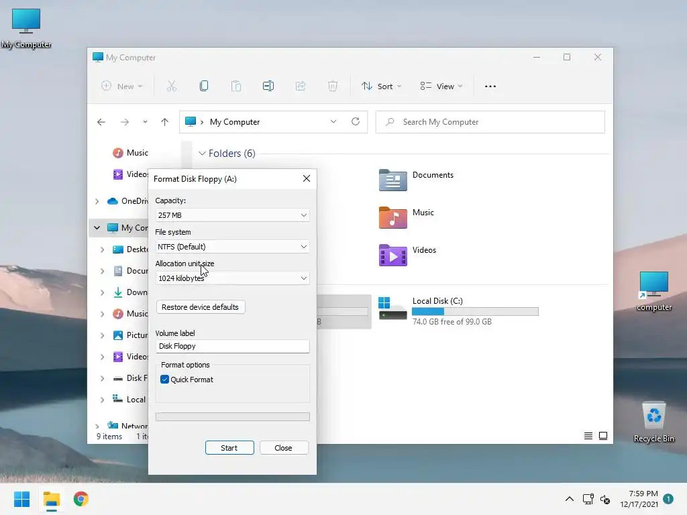Viewport: 687px width, 515px height.
Task: Select the My Computer desktop icon
Action: pyautogui.click(x=26, y=28)
